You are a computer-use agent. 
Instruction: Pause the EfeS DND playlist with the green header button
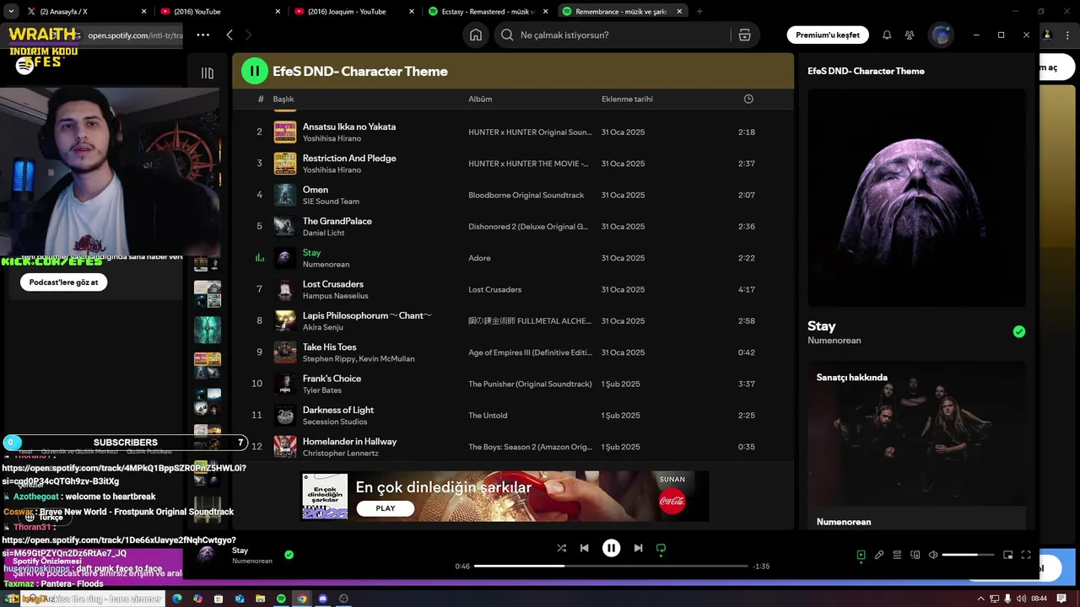[x=255, y=71]
